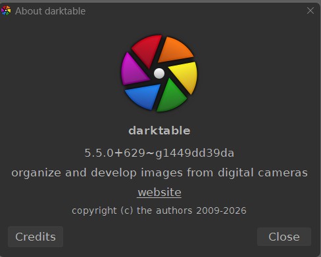Close the About darktable window
Viewport: 321px width, 257px height.
point(310,10)
